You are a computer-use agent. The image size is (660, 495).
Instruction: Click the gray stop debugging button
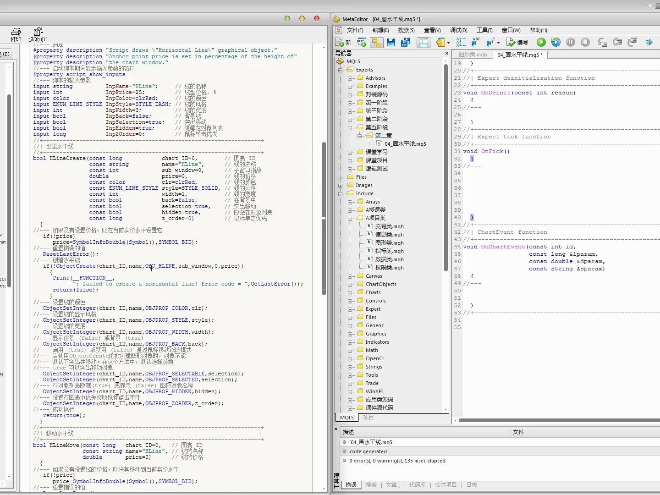(x=585, y=42)
